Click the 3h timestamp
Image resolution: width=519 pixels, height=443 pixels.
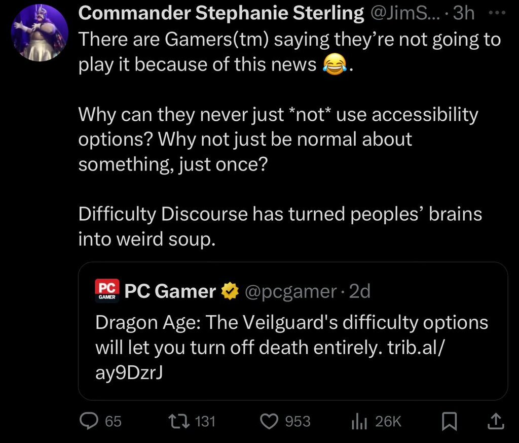(464, 14)
